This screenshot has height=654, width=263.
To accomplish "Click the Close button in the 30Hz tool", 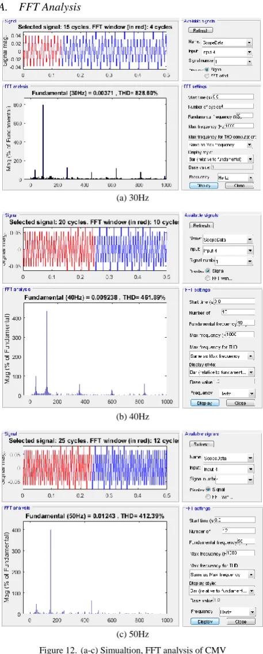I will tap(239, 186).
